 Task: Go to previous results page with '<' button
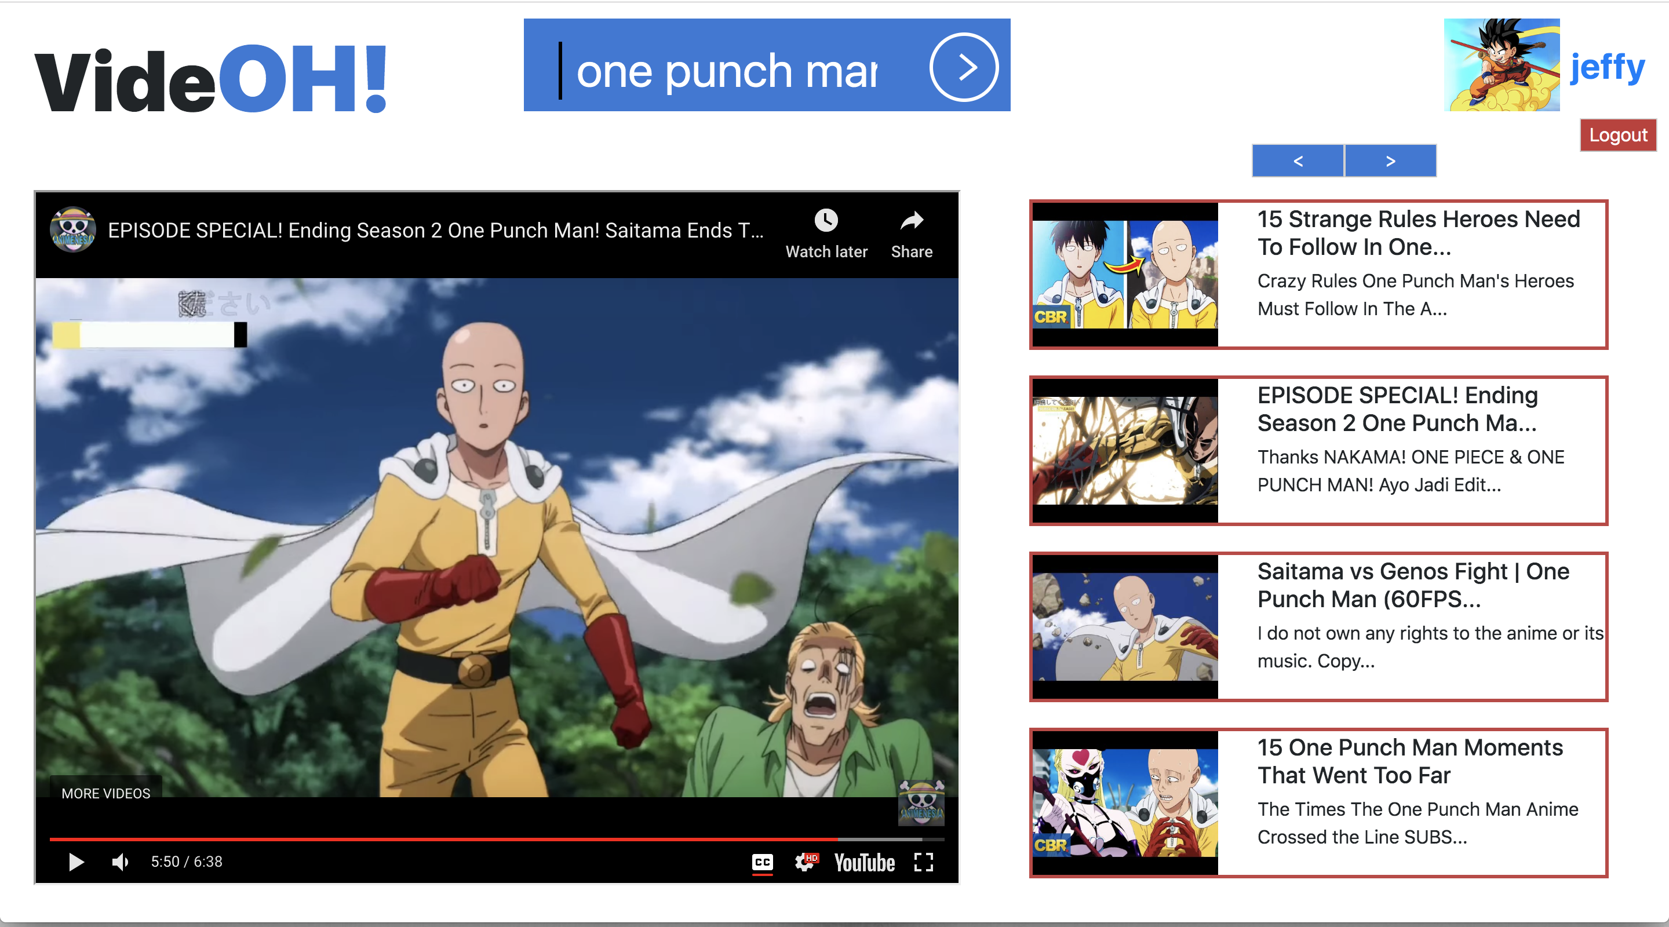[1298, 160]
